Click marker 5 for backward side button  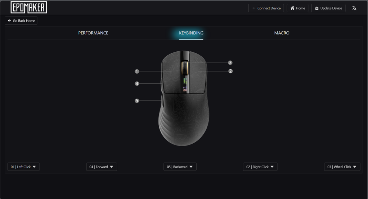(x=137, y=101)
